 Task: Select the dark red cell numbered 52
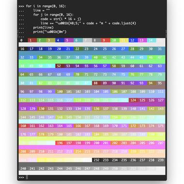tap(60, 66)
